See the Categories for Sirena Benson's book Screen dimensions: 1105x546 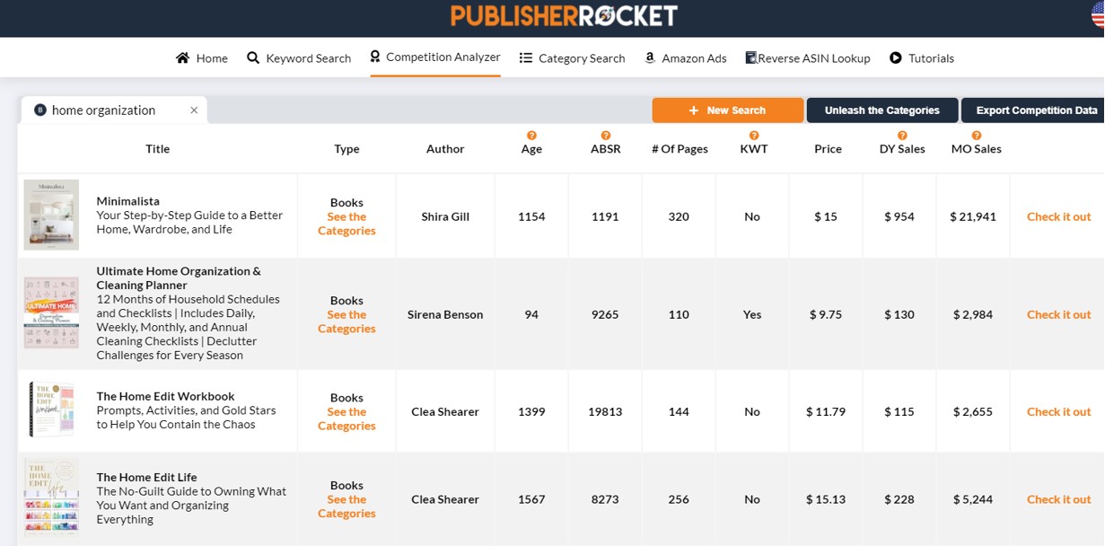coord(346,321)
